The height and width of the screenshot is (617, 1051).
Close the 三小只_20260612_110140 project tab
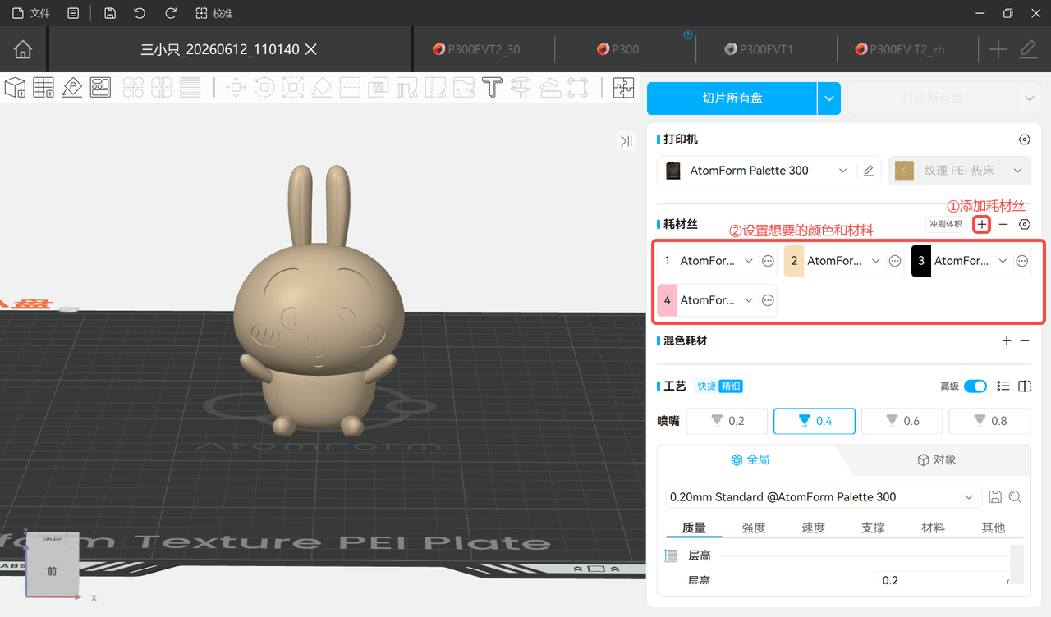click(311, 49)
